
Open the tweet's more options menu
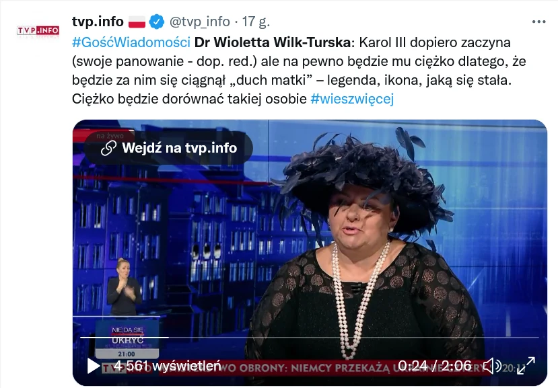click(538, 22)
